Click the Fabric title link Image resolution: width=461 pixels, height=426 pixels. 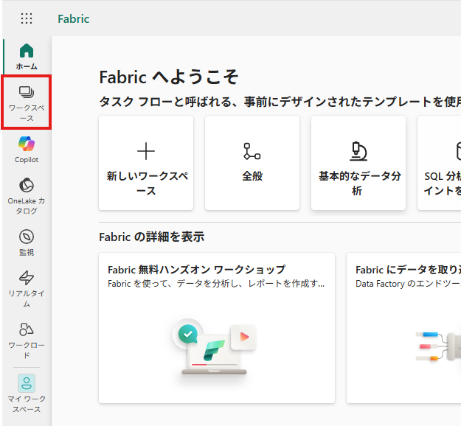click(x=74, y=19)
